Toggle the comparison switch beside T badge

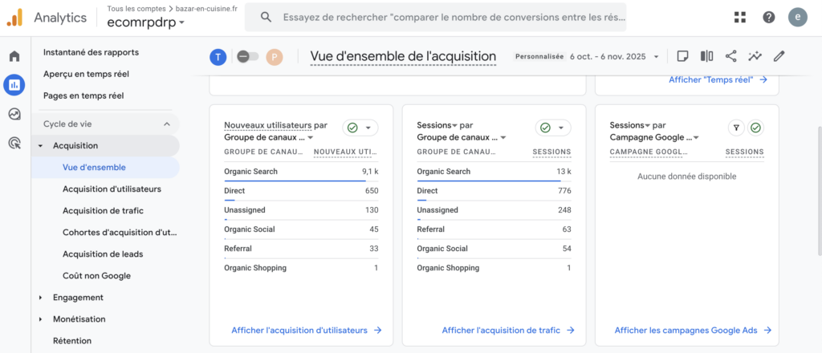pyautogui.click(x=247, y=57)
